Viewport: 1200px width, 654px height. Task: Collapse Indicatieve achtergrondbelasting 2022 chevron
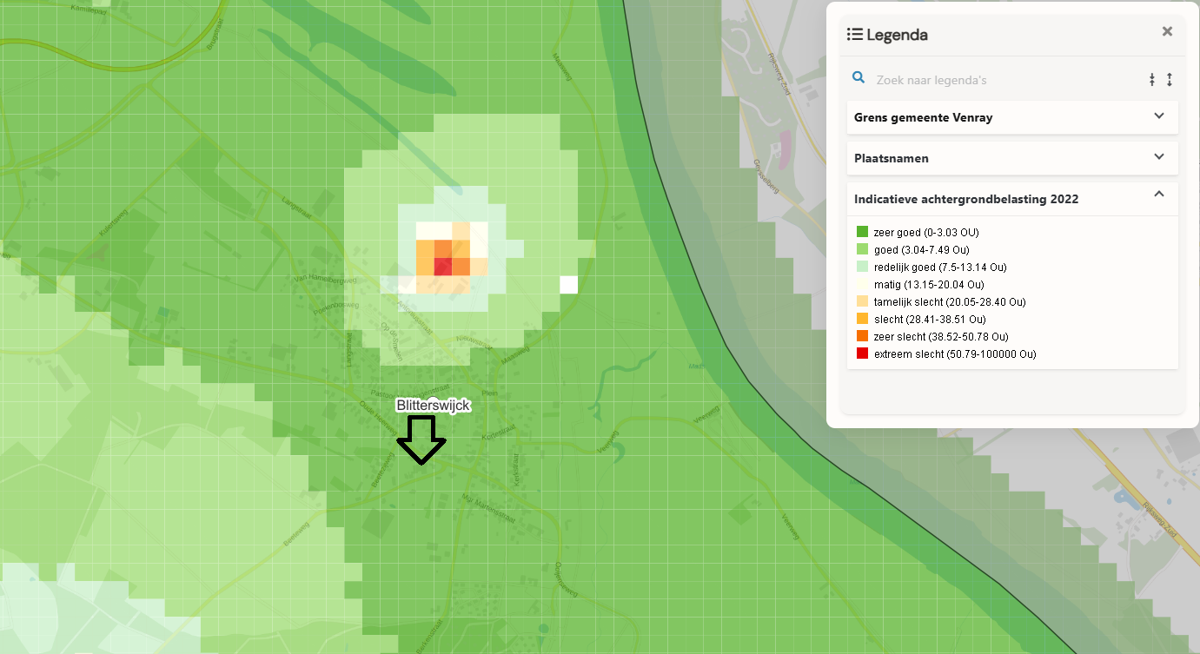[1158, 195]
